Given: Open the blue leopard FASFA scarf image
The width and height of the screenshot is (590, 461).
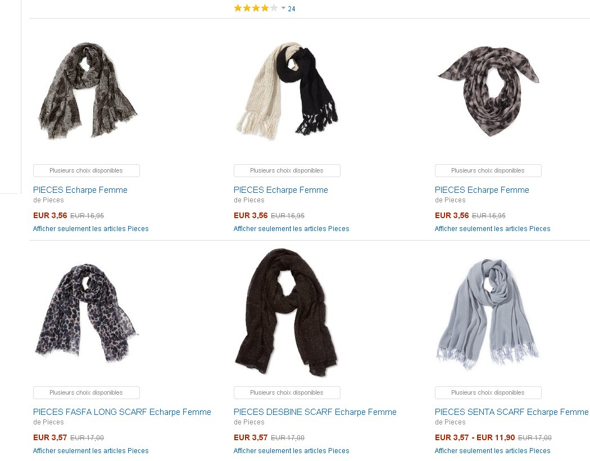Looking at the screenshot, I should (87, 313).
